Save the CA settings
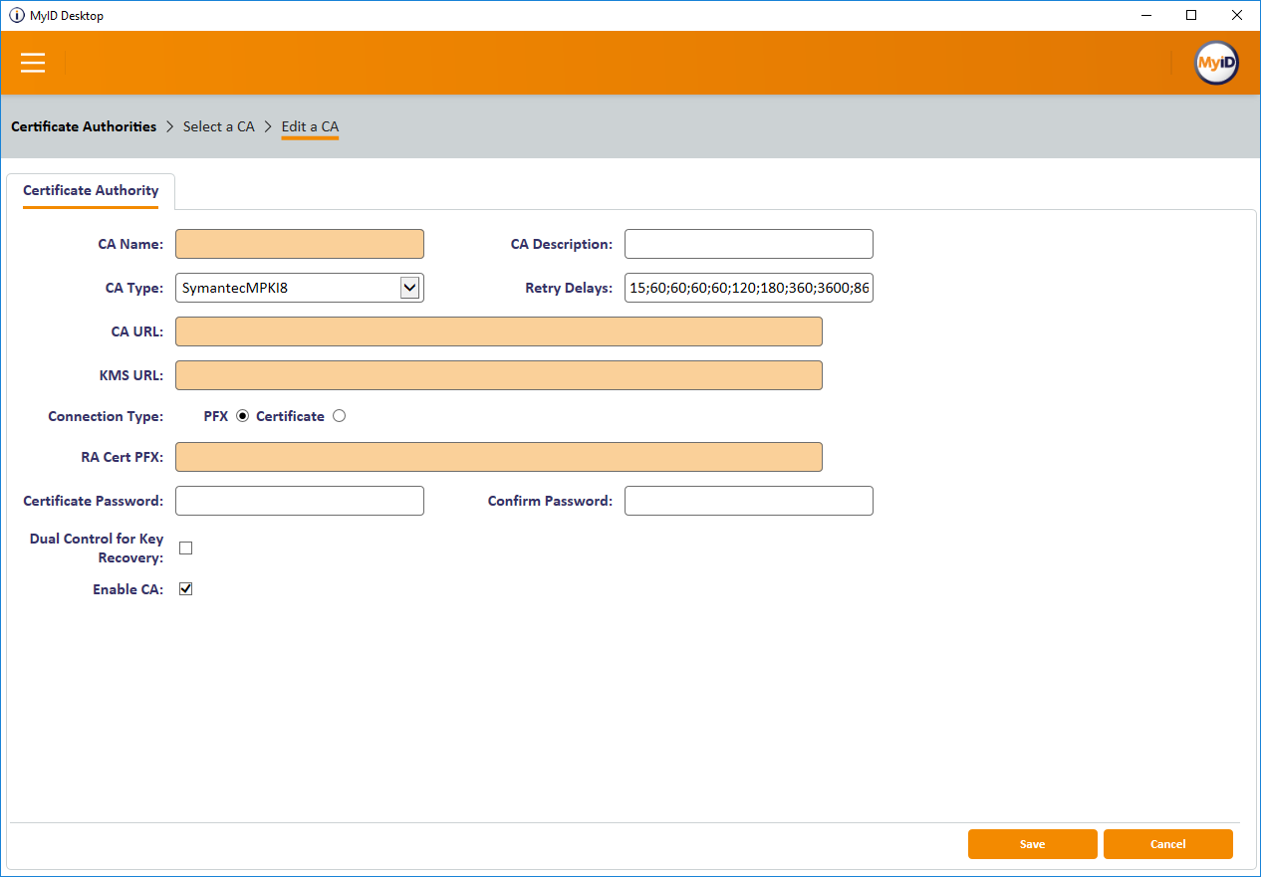Viewport: 1261px width, 877px height. tap(1033, 844)
